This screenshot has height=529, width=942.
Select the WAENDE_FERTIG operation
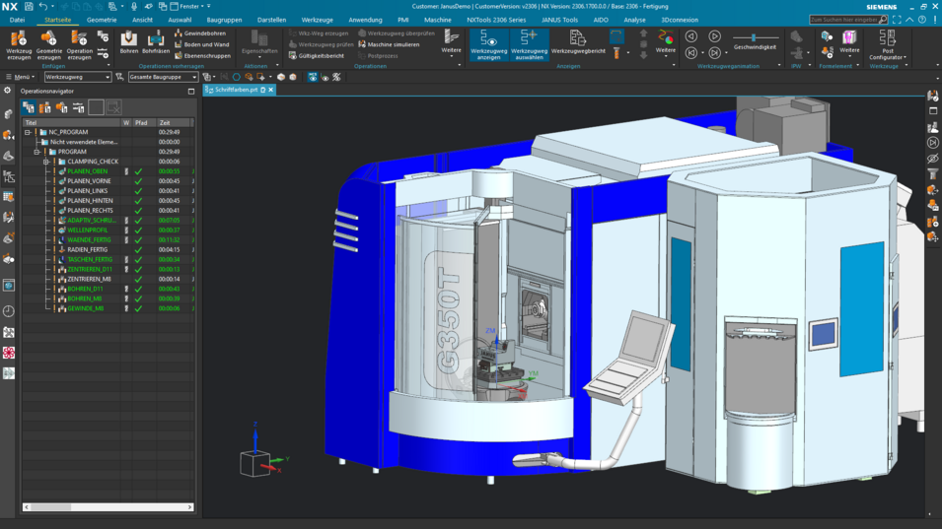coord(89,240)
